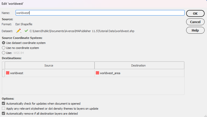Open Help for this dialog

click(x=195, y=30)
